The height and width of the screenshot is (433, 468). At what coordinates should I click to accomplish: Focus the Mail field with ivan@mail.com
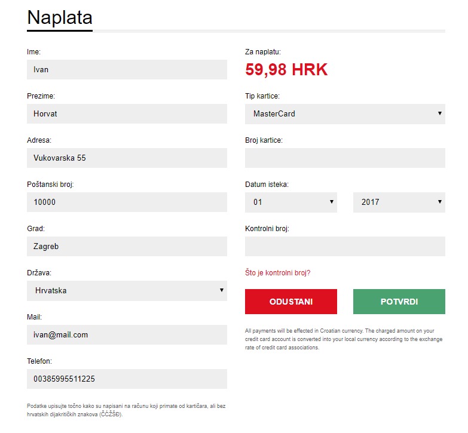coord(127,335)
